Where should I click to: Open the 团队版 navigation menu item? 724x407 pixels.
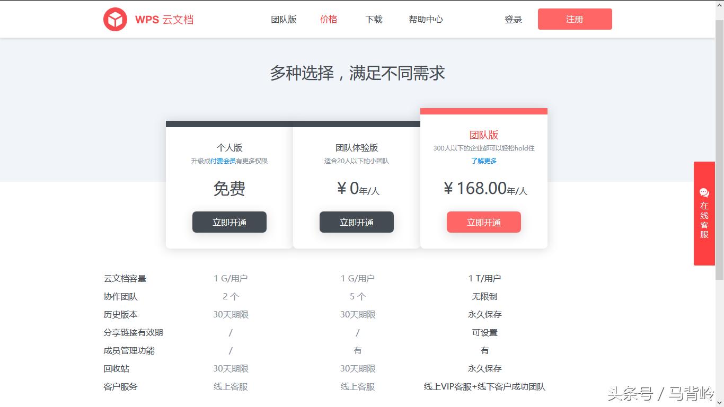click(x=283, y=19)
